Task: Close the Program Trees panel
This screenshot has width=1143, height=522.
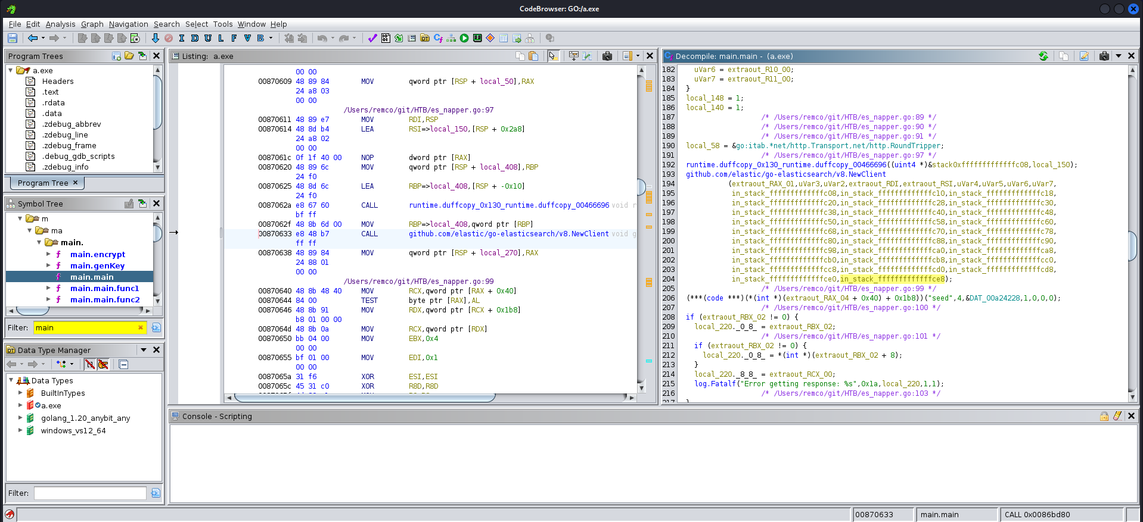Action: 156,56
